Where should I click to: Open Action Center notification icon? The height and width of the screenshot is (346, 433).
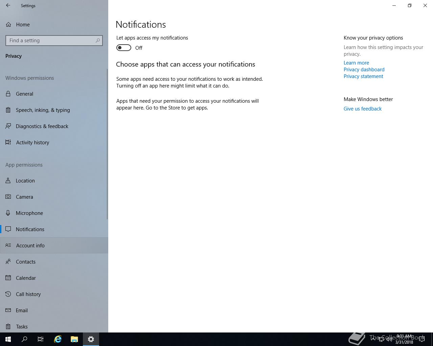tap(422, 339)
